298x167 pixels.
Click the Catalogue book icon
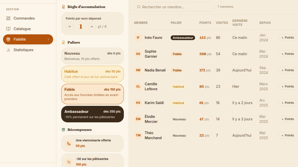tap(8, 29)
